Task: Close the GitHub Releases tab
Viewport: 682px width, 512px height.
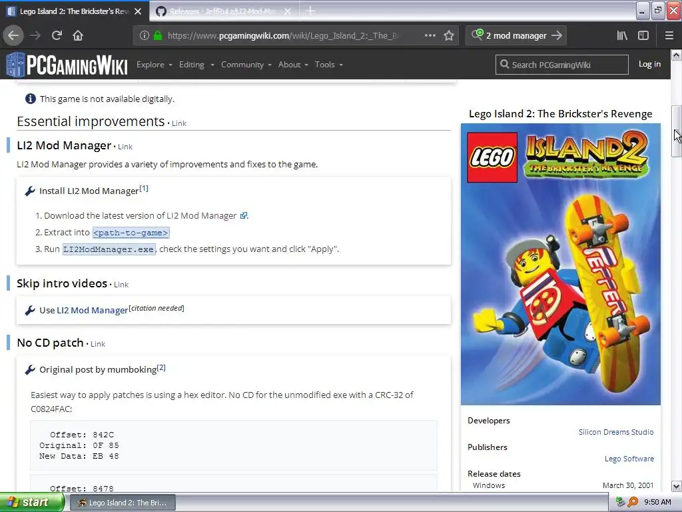Action: [288, 11]
